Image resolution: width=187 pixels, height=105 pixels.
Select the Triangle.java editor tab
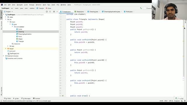(66, 12)
